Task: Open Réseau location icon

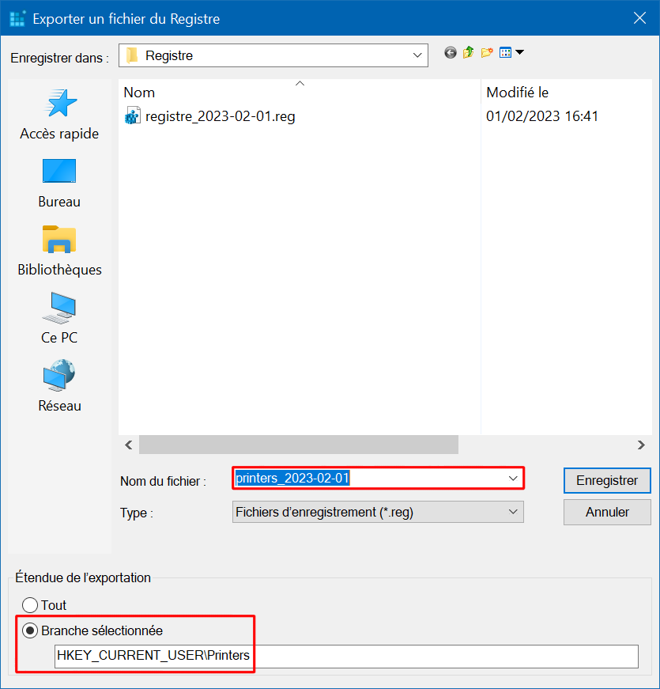Action: (x=59, y=387)
